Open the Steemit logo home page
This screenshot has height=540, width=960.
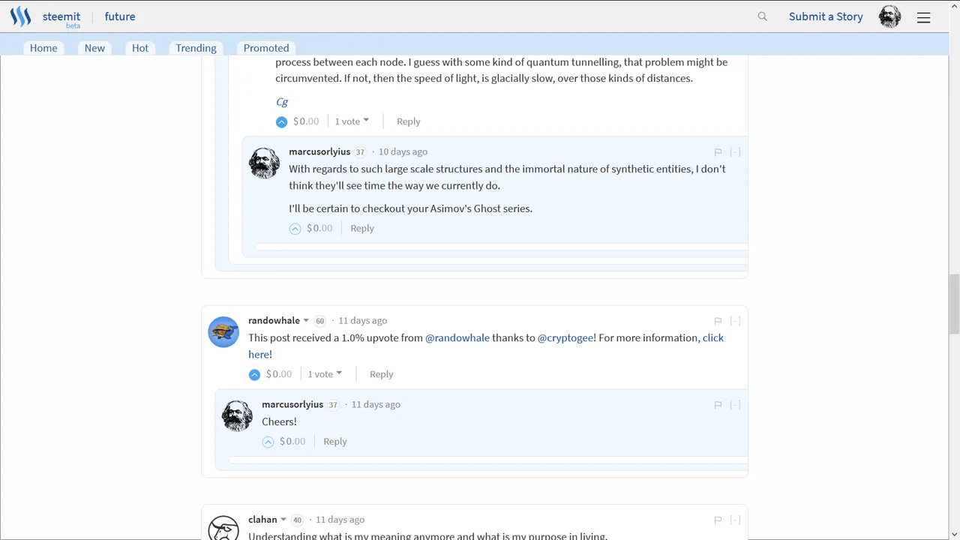click(x=20, y=16)
